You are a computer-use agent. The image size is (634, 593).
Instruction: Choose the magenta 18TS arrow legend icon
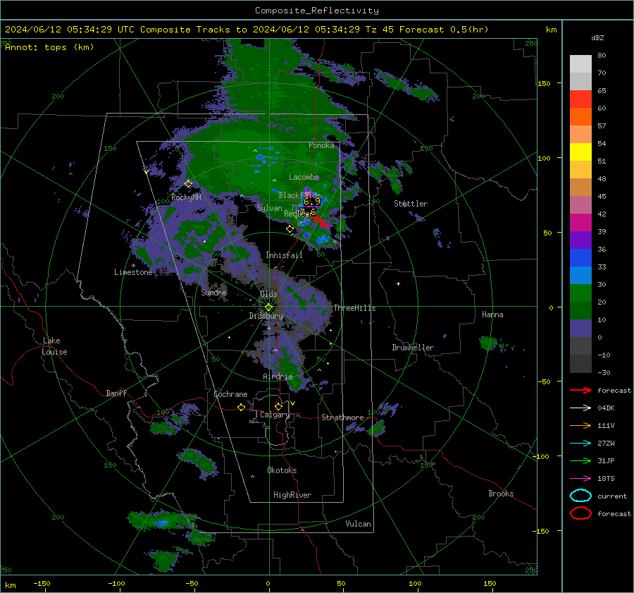(x=580, y=479)
